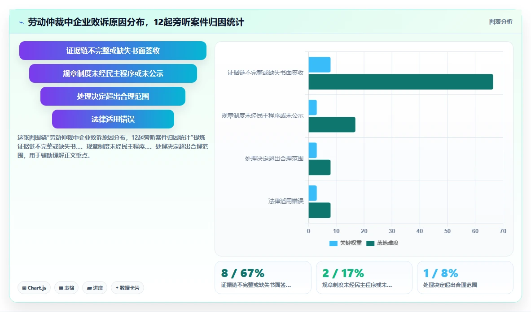Click the blue 关键权重 bar for 证据链不完整或缺失书面签收

click(319, 64)
